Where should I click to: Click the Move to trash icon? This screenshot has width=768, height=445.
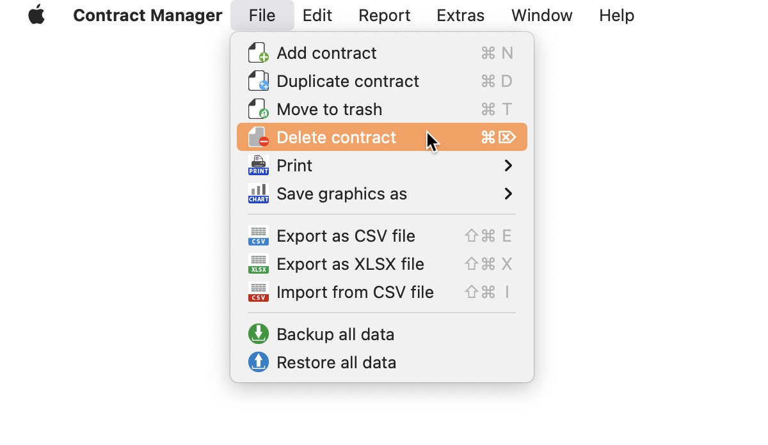pos(259,109)
